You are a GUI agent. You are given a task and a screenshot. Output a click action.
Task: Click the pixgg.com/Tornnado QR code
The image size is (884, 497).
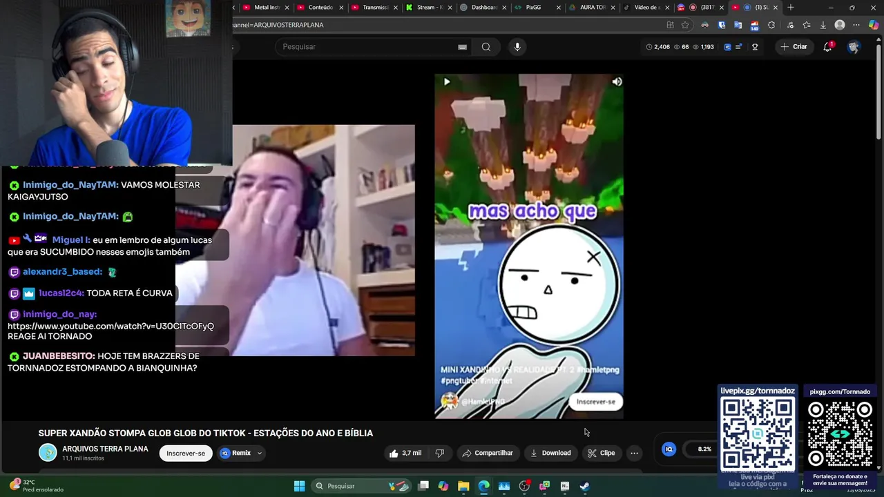point(840,434)
